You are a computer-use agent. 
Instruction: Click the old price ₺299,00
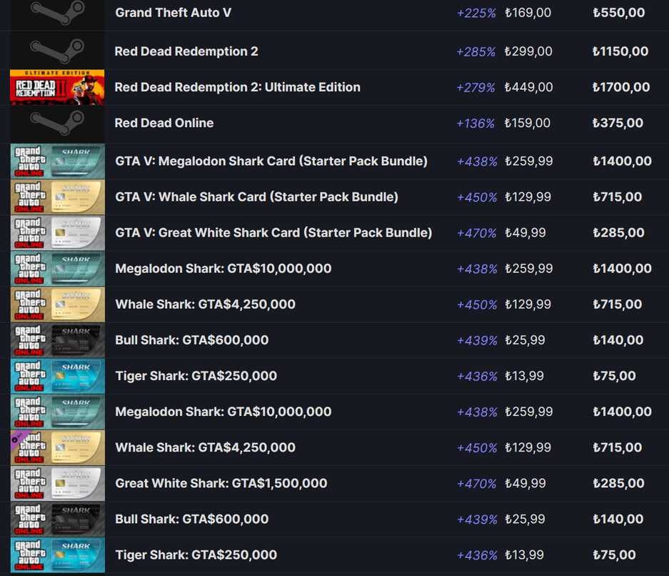tap(528, 51)
